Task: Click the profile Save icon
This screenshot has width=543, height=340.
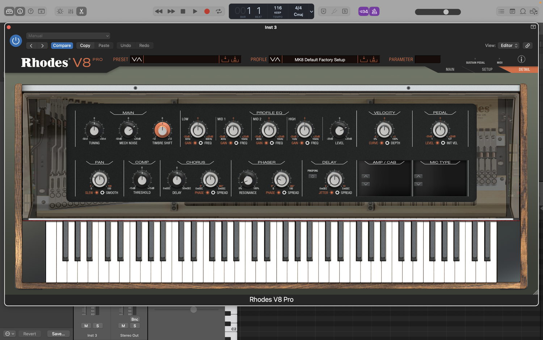Action: [x=364, y=59]
